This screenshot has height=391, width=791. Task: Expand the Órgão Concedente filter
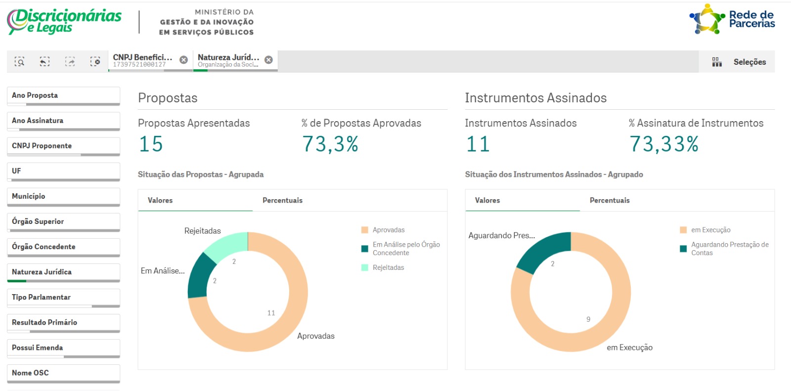click(x=63, y=247)
